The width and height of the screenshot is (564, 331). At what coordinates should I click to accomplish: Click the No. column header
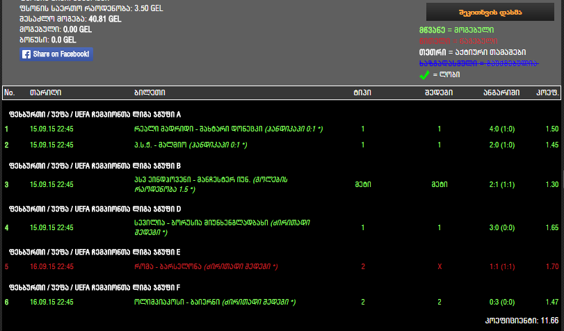9,92
